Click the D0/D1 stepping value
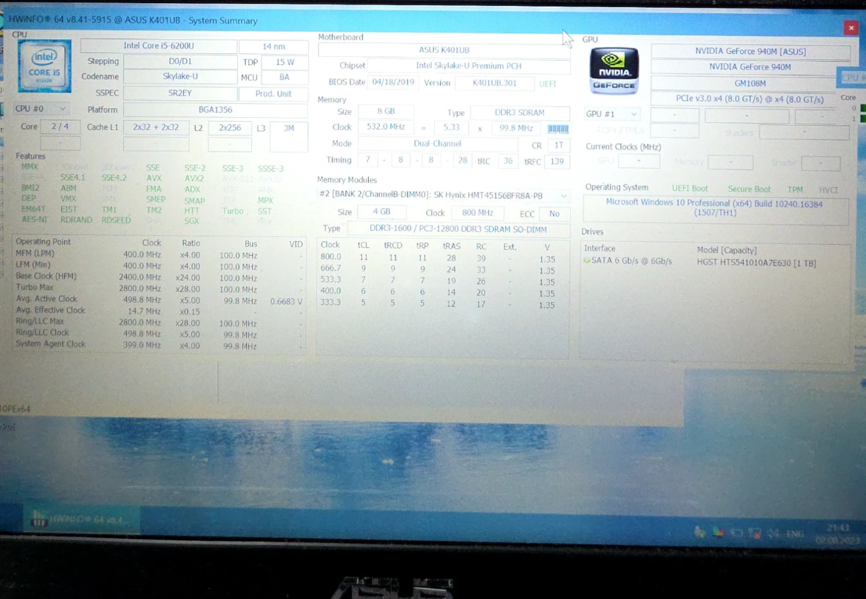Image resolution: width=866 pixels, height=599 pixels. pos(180,61)
